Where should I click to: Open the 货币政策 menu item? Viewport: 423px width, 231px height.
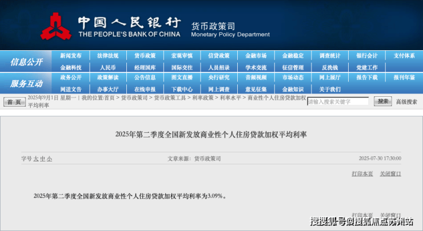coord(145,56)
